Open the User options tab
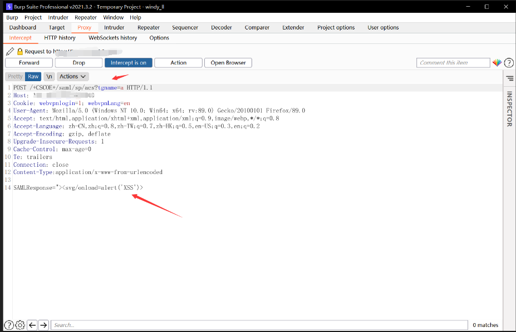Image resolution: width=516 pixels, height=332 pixels. tap(383, 28)
